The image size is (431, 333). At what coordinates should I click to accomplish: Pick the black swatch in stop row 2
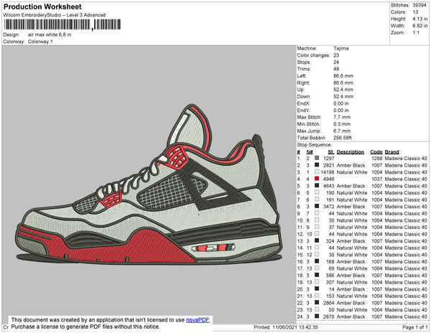click(x=317, y=165)
